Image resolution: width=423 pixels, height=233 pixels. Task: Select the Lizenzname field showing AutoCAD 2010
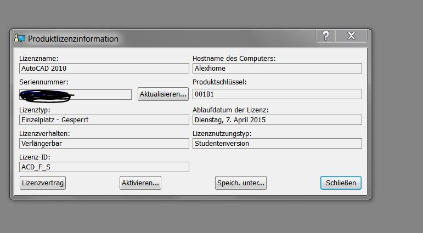(104, 68)
